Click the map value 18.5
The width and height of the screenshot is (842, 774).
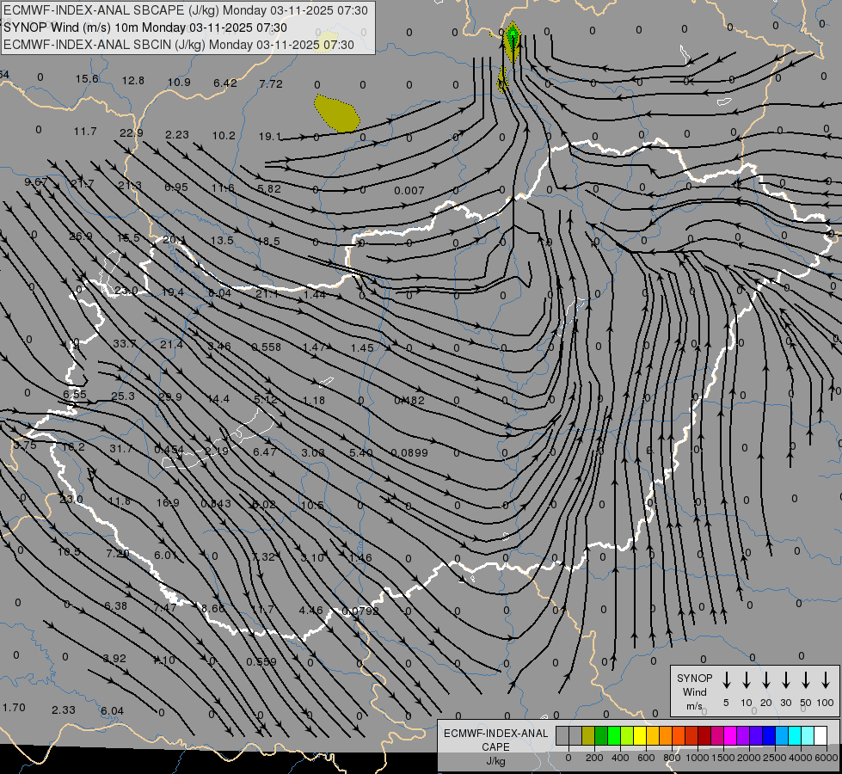(268, 241)
